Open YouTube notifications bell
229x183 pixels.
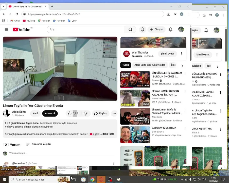(171, 29)
